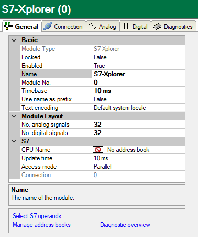Viewport: 198px width, 237px height.
Task: Toggle the Enabled value True
Action: point(138,66)
